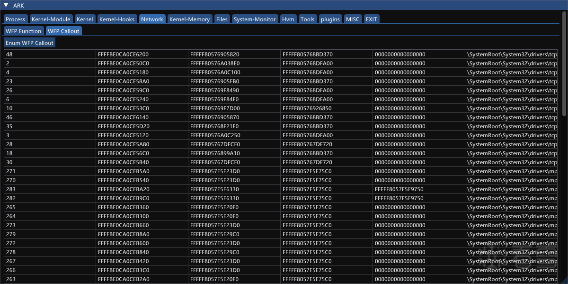The width and height of the screenshot is (568, 284).
Task: Select callout ID 278 cell
Action: click(x=50, y=252)
